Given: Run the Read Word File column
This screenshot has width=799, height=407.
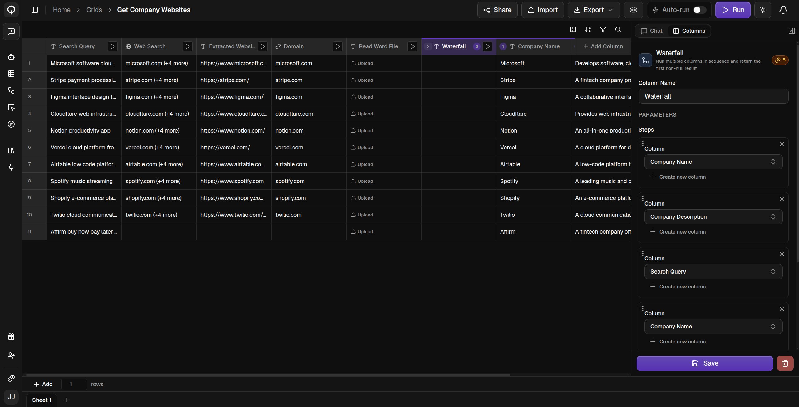Looking at the screenshot, I should (412, 46).
